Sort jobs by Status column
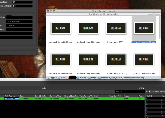 [27, 96]
